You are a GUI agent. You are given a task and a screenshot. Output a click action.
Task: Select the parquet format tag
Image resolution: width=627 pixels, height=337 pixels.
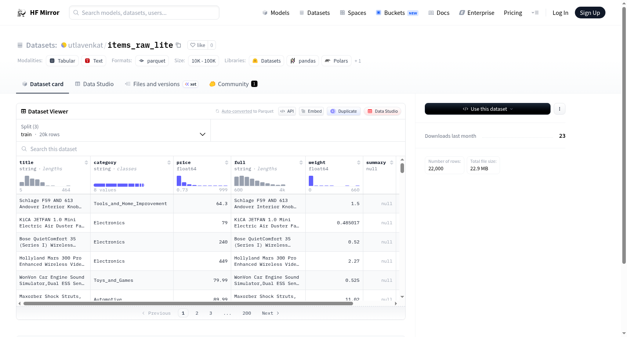coord(152,61)
